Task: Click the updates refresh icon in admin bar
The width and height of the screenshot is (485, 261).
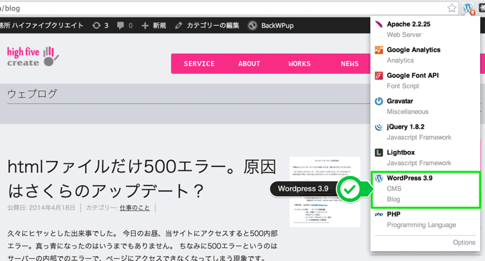Action: tap(96, 25)
